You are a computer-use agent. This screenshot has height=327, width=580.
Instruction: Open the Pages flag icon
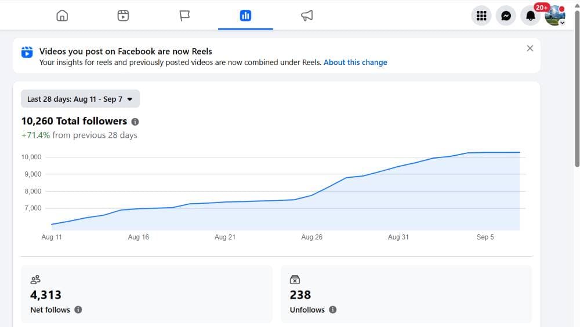click(184, 16)
